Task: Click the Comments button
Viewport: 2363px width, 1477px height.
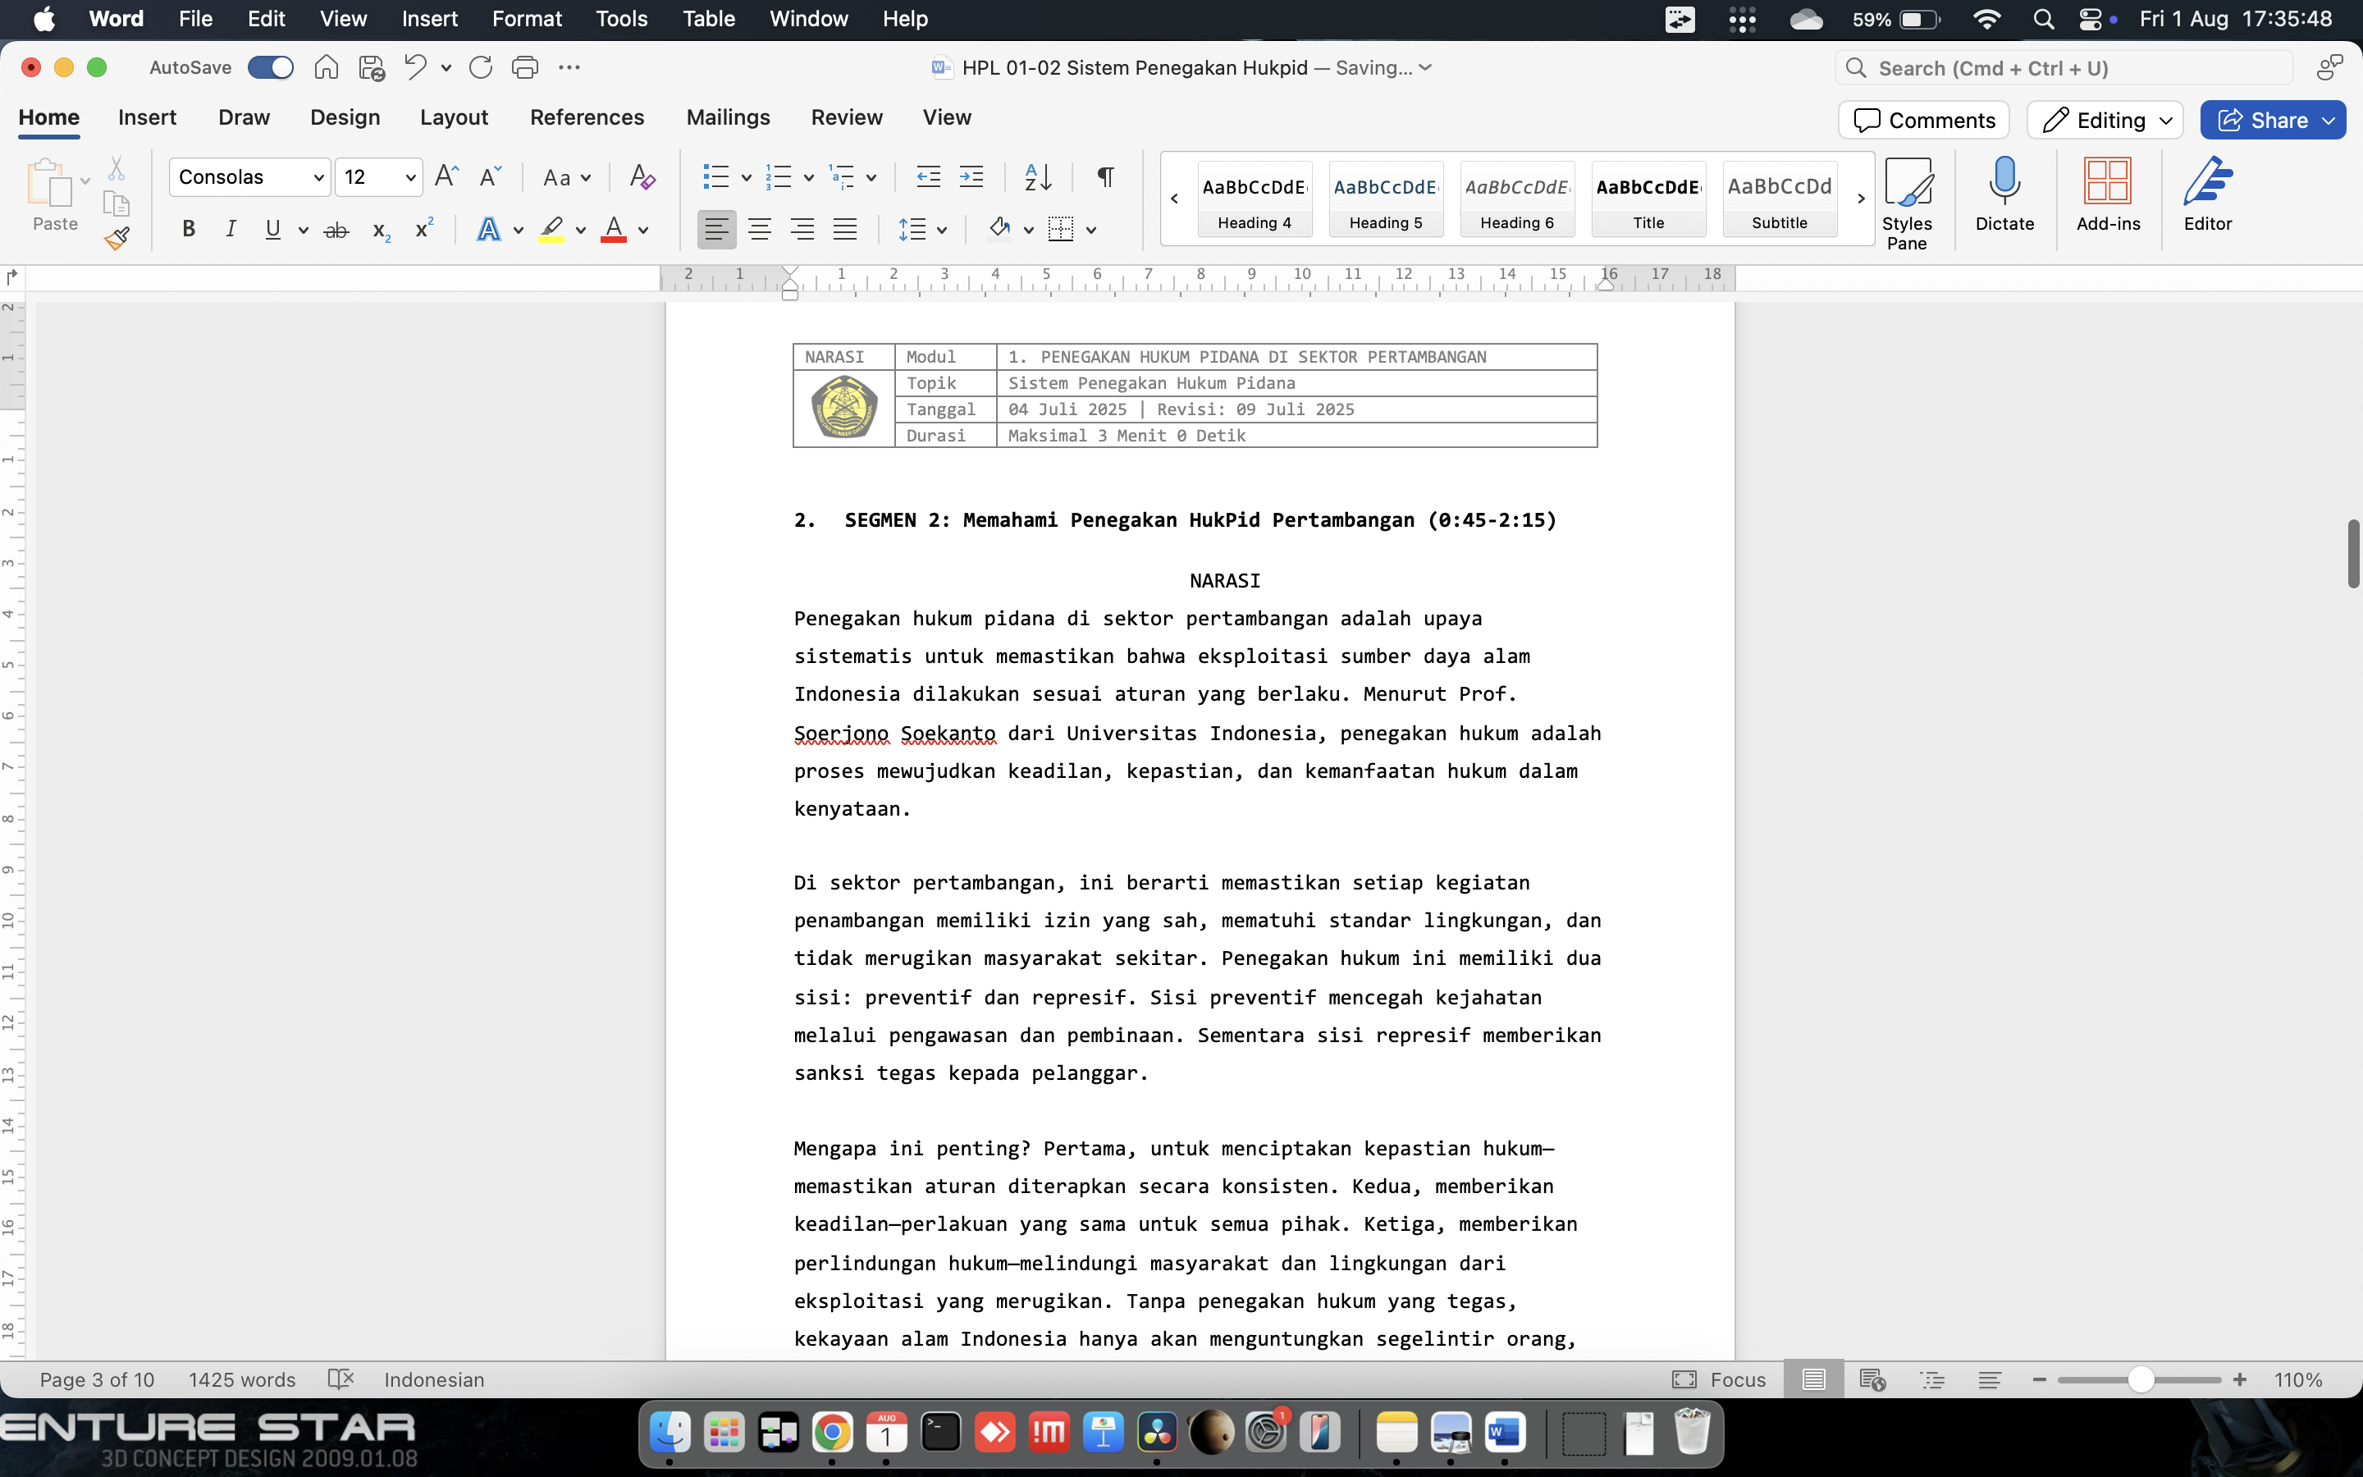Action: point(1923,120)
